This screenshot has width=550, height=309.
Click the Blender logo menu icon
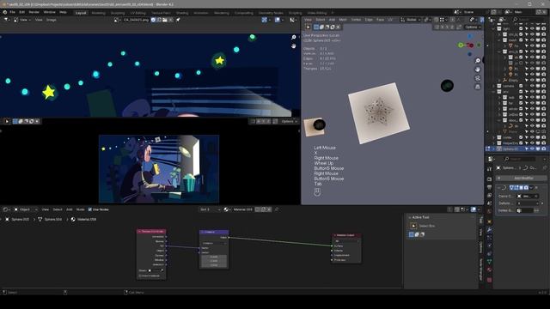pos(5,12)
